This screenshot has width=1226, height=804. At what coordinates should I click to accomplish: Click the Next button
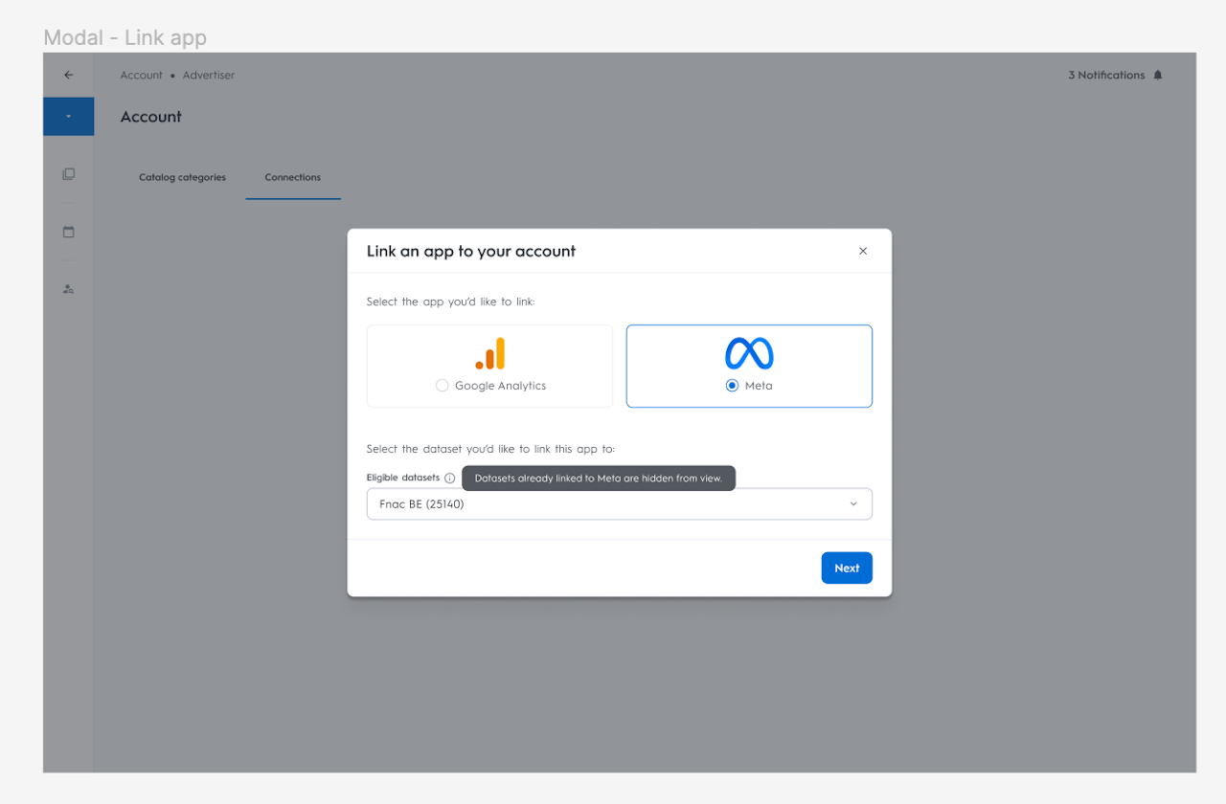[x=847, y=568]
